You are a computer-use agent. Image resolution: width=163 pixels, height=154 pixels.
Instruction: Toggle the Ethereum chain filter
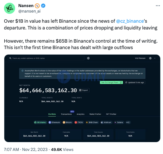tap(54, 122)
